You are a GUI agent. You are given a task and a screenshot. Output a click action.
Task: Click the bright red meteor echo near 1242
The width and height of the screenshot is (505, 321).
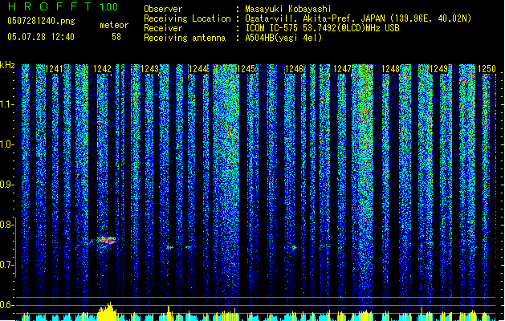pos(105,240)
